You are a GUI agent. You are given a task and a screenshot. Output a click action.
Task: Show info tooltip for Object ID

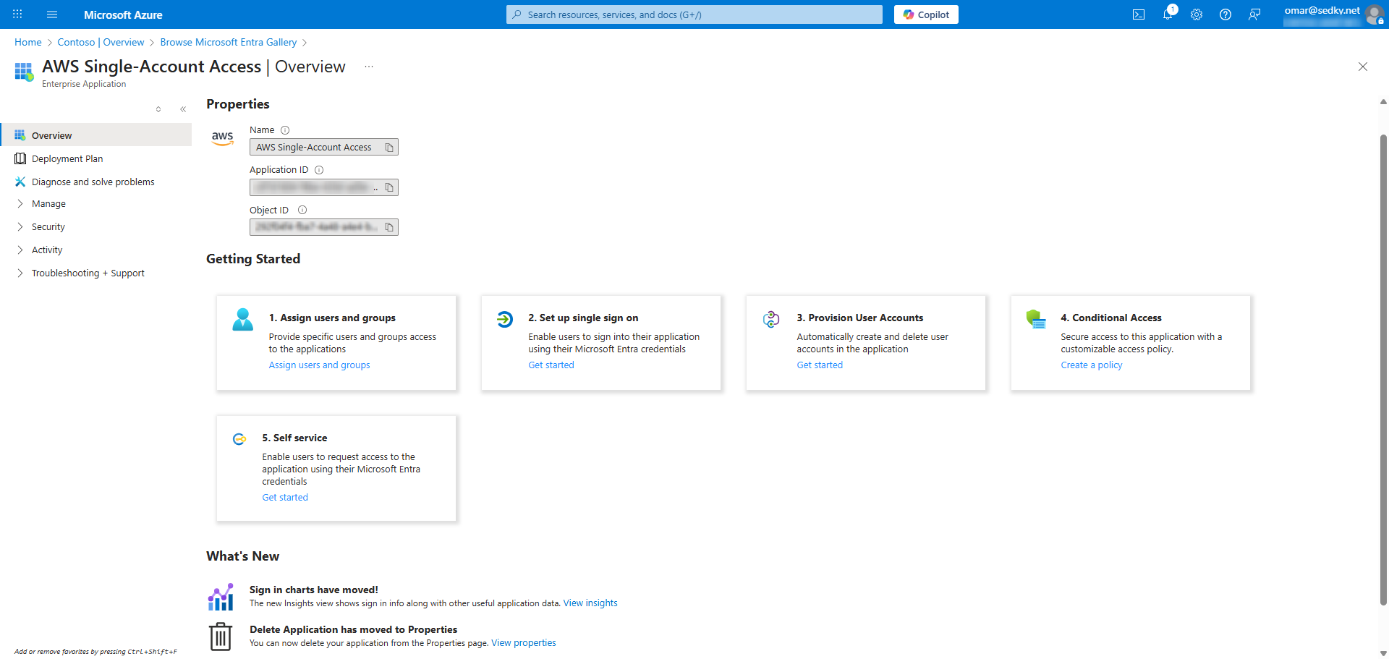pos(302,210)
